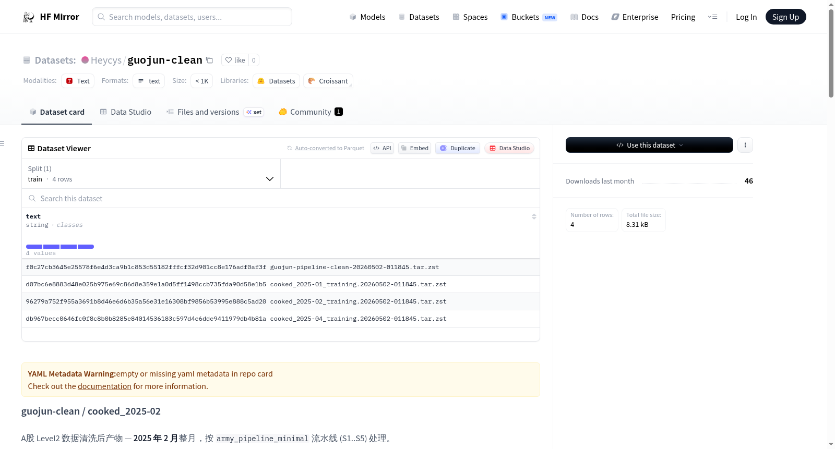Expand the Use this dataset dropdown

pyautogui.click(x=649, y=145)
